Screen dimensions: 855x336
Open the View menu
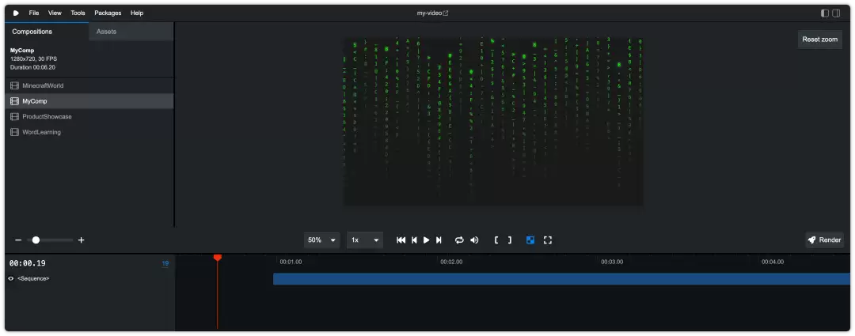coord(55,13)
